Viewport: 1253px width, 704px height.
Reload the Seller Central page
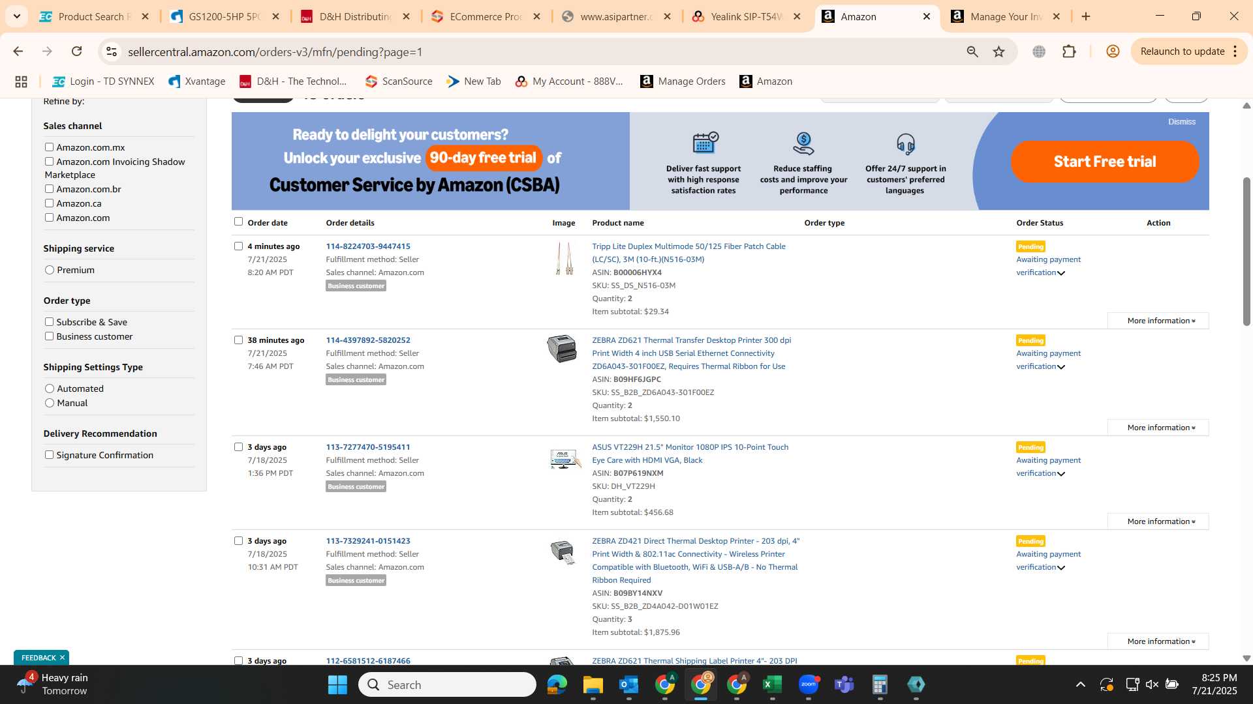tap(76, 51)
